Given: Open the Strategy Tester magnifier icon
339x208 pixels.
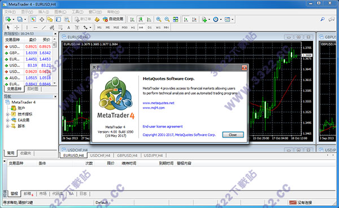Looking at the screenshot, I should coord(67,19).
